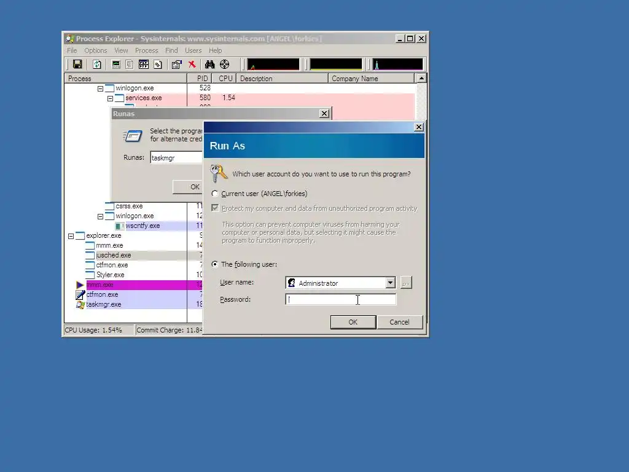Open the File menu

[72, 50]
